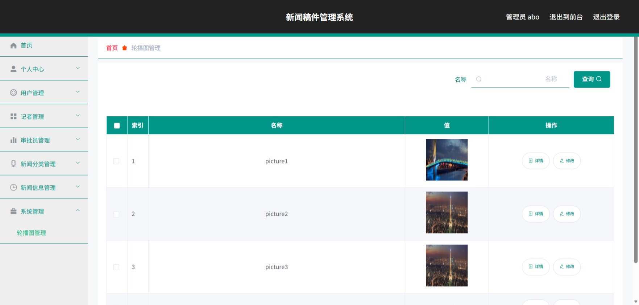Click 退出到前台 in the header
Image resolution: width=639 pixels, height=305 pixels.
(566, 17)
